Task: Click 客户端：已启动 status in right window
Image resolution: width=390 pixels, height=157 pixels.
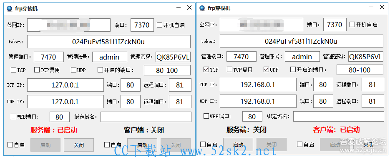Action: coord(336,130)
